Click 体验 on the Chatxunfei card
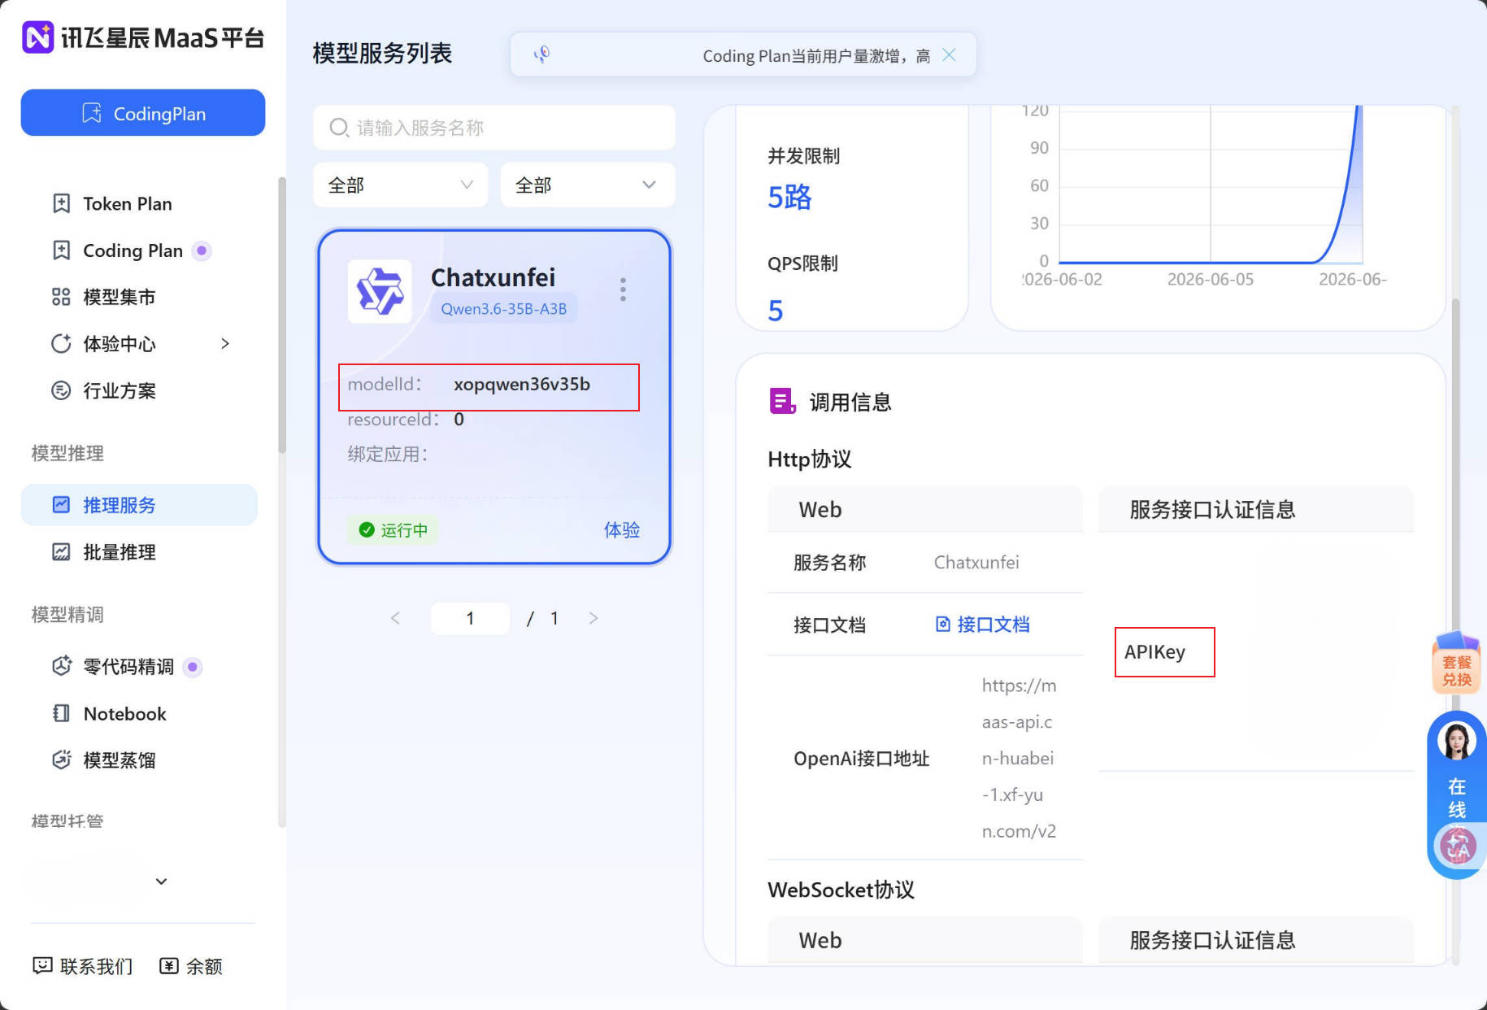This screenshot has height=1010, width=1487. point(622,530)
